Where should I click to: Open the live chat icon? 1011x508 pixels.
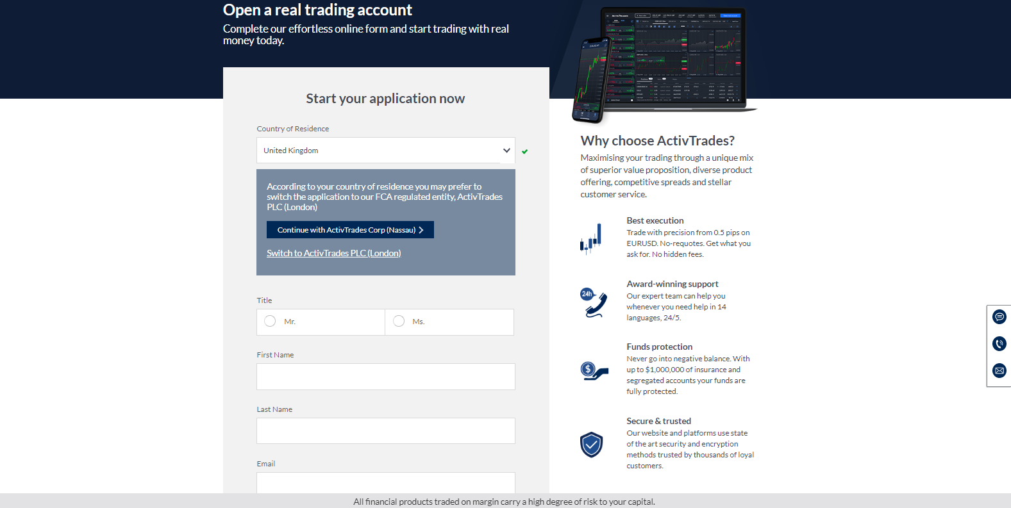coord(999,316)
